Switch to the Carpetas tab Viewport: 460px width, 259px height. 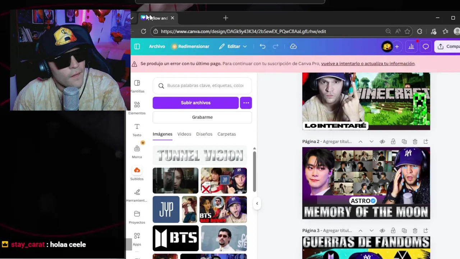(226, 134)
